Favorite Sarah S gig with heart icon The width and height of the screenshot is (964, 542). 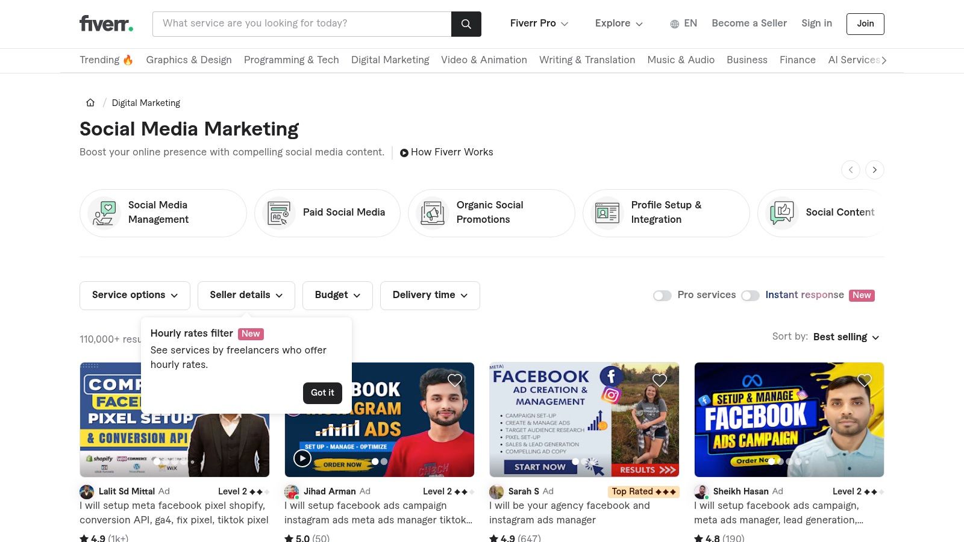click(x=660, y=380)
